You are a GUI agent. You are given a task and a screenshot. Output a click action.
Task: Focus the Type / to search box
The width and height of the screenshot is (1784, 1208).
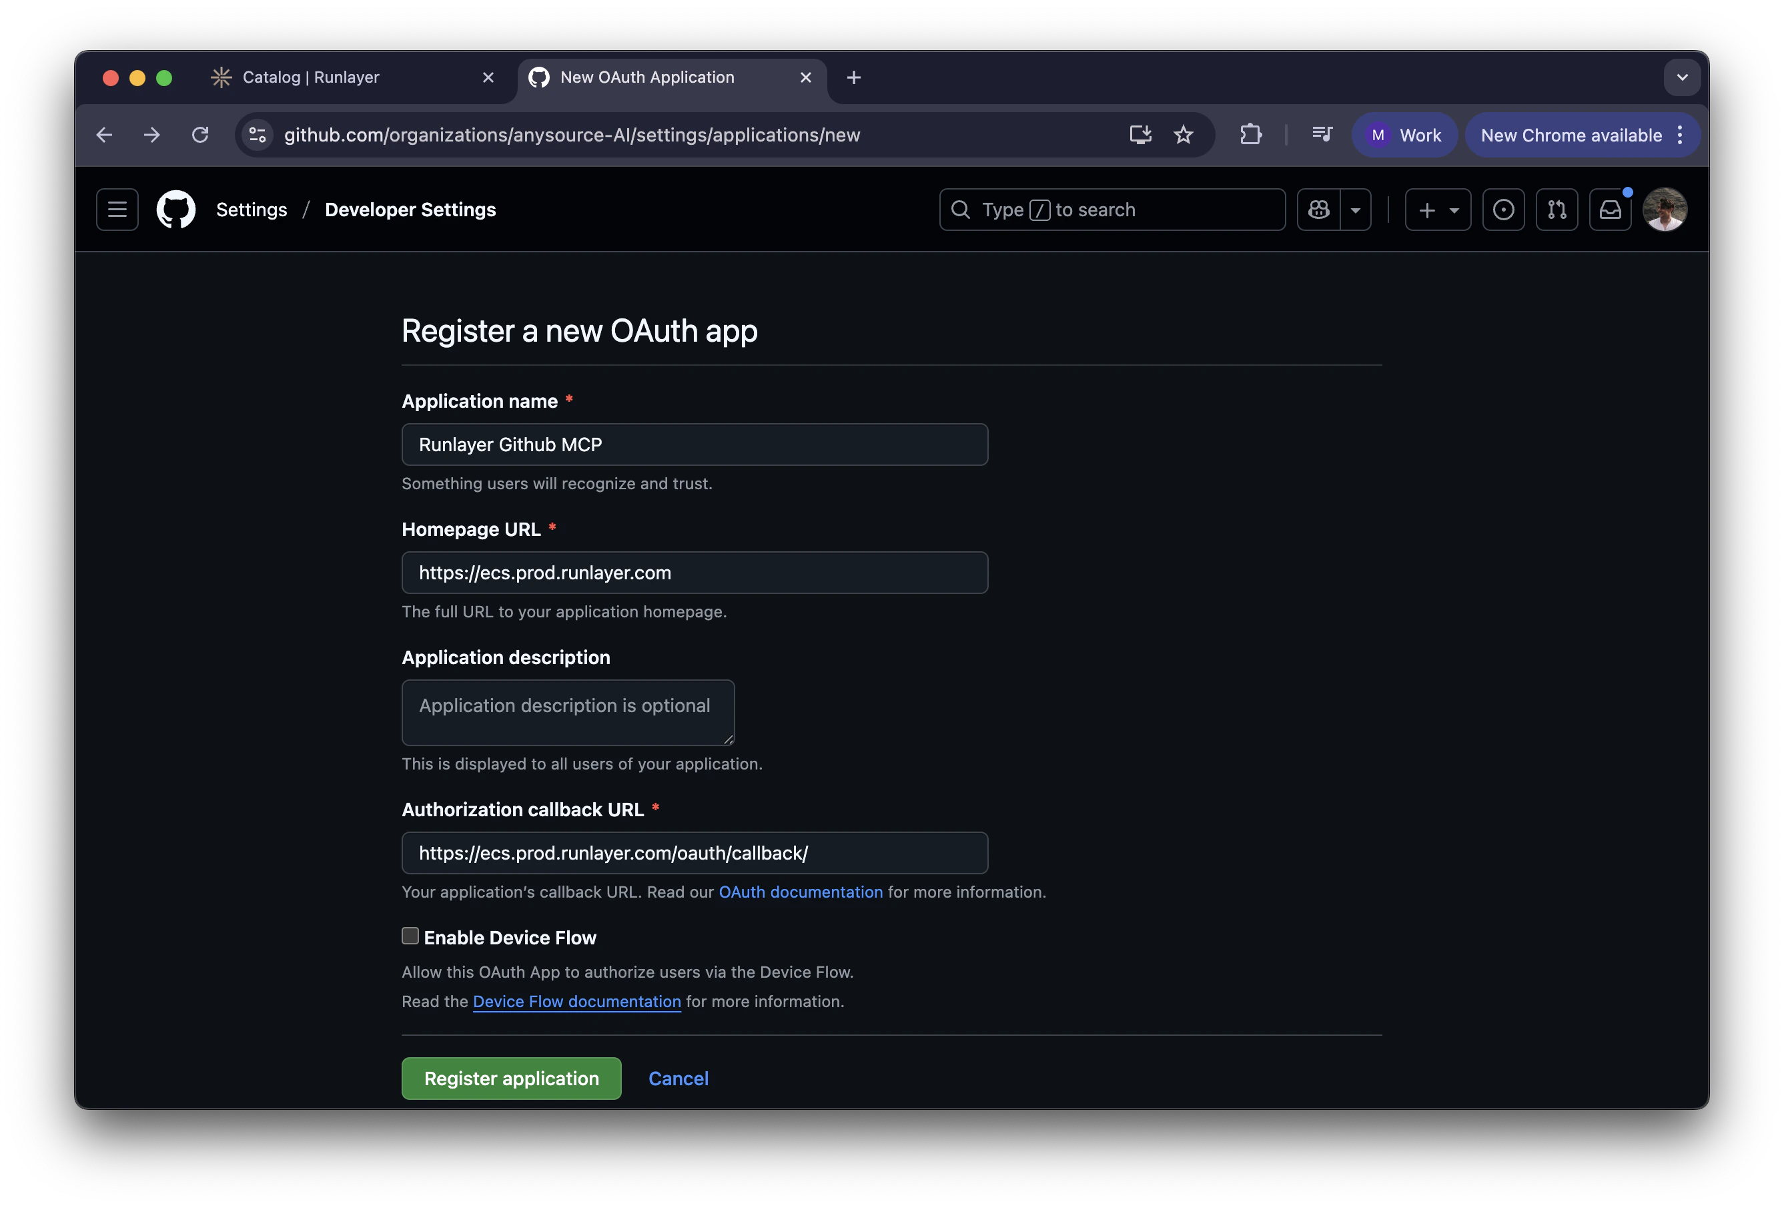(x=1112, y=210)
